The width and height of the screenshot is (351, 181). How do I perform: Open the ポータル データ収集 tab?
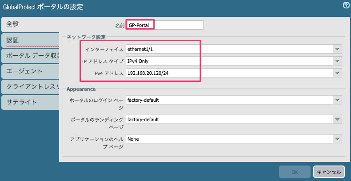point(30,56)
